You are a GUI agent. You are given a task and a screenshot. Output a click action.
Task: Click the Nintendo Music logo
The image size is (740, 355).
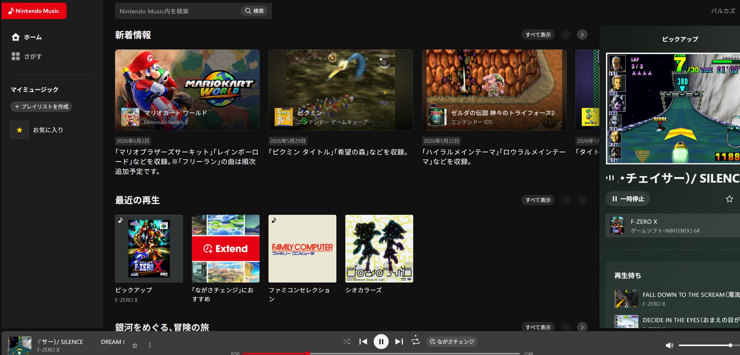click(x=34, y=11)
